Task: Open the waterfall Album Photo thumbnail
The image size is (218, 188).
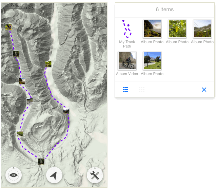Action: [x=152, y=29]
